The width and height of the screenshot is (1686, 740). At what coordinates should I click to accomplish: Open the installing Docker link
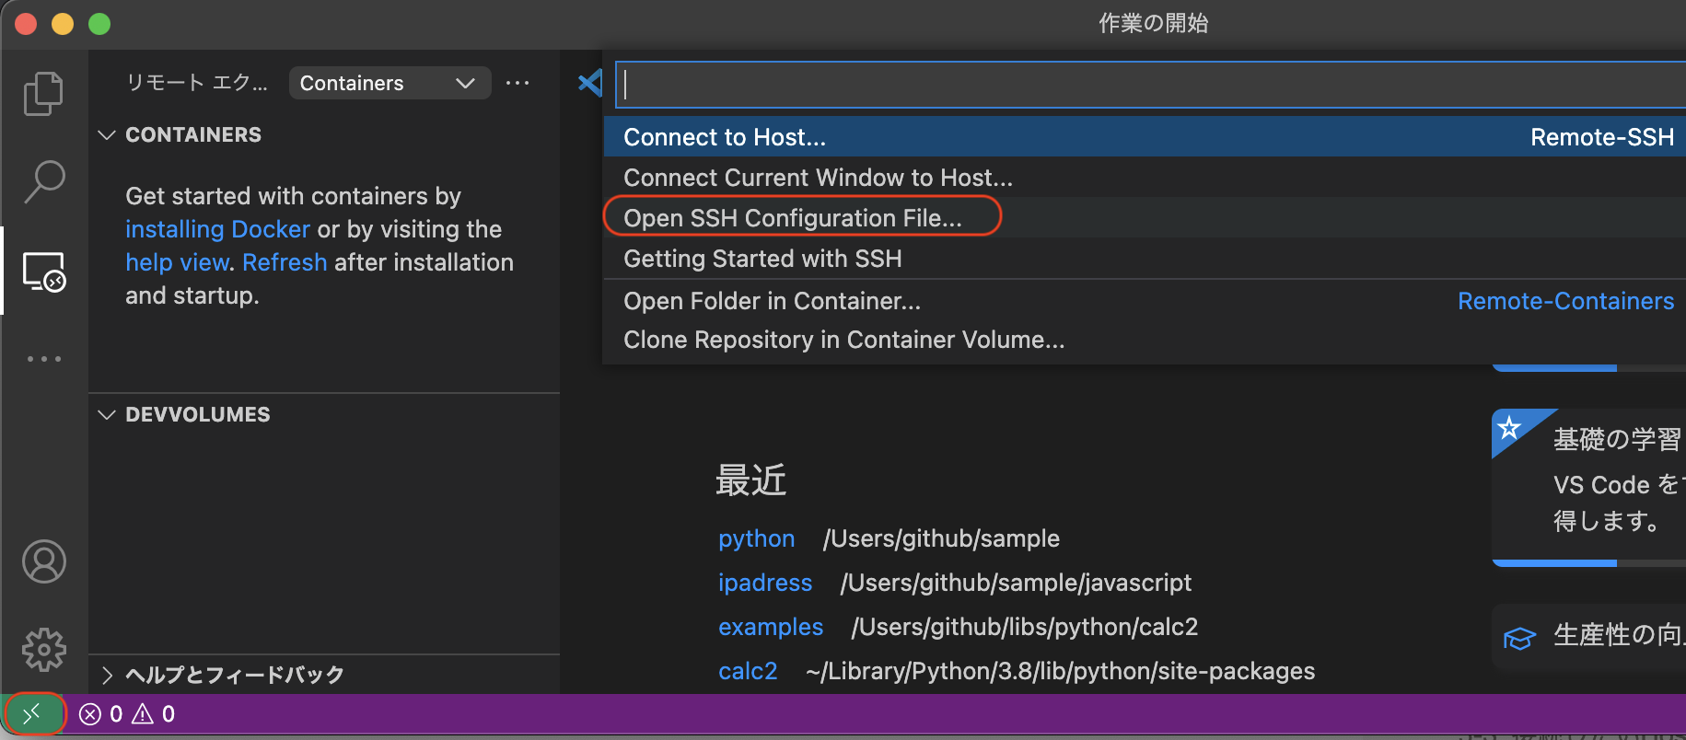tap(217, 229)
